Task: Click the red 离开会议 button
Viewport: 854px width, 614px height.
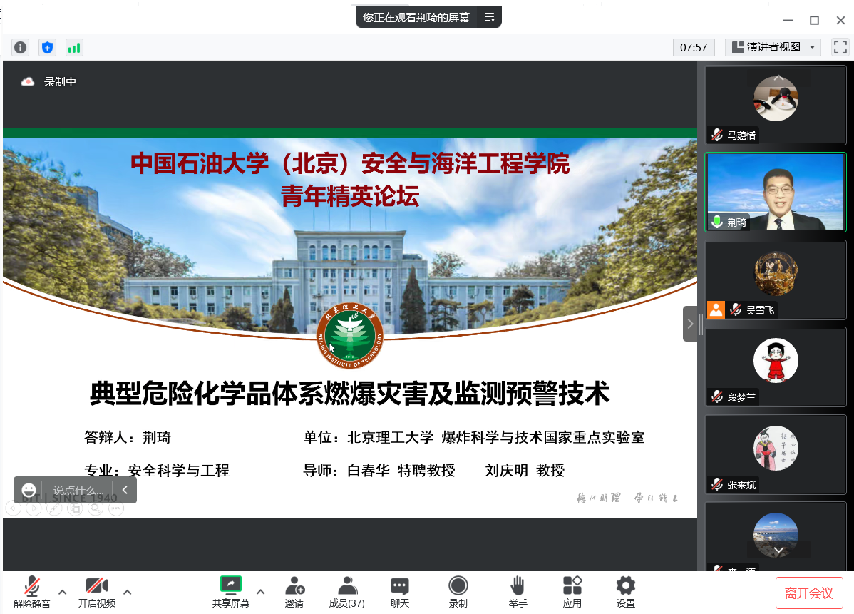Action: click(809, 593)
